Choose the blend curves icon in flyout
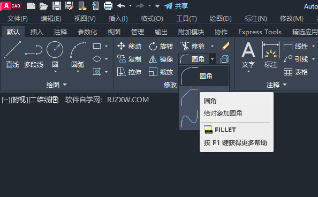The image size is (318, 197). click(x=190, y=119)
